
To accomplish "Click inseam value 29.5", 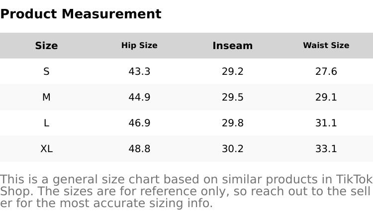I will (x=232, y=97).
